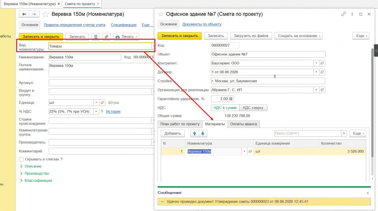Click Записать in Смета form
Viewport: 378px width, 211px height.
[x=216, y=36]
